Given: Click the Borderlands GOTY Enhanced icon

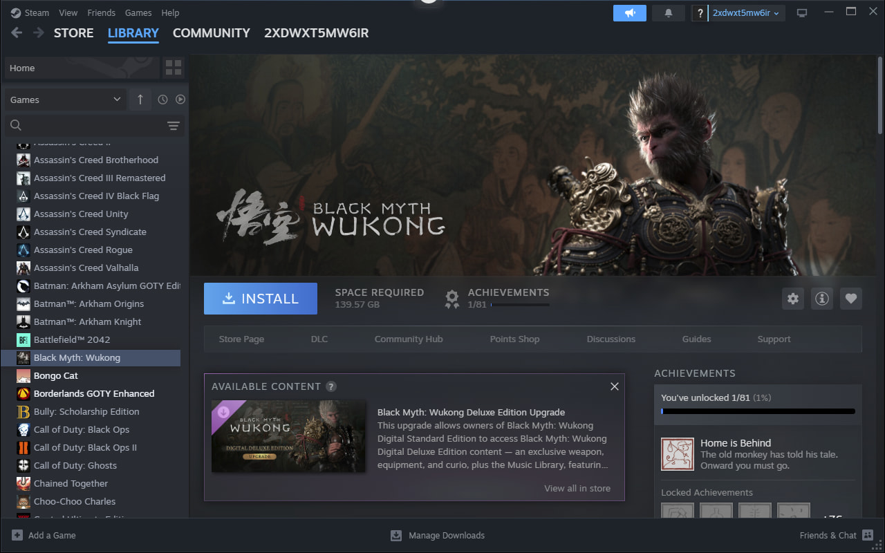Looking at the screenshot, I should point(24,393).
